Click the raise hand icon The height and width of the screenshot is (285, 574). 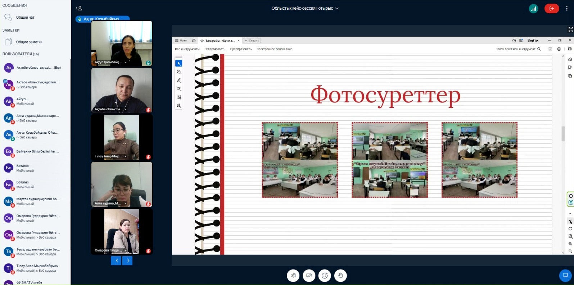click(x=340, y=276)
